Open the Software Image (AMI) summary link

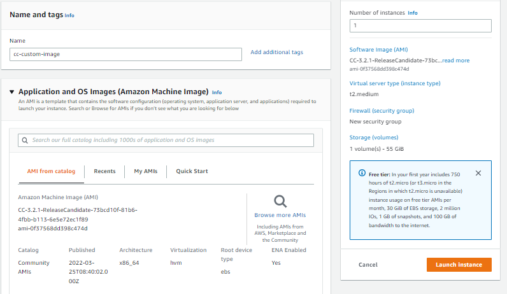378,50
